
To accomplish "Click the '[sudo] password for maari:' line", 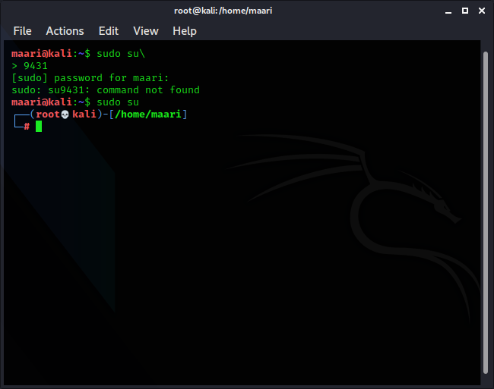I will [90, 78].
